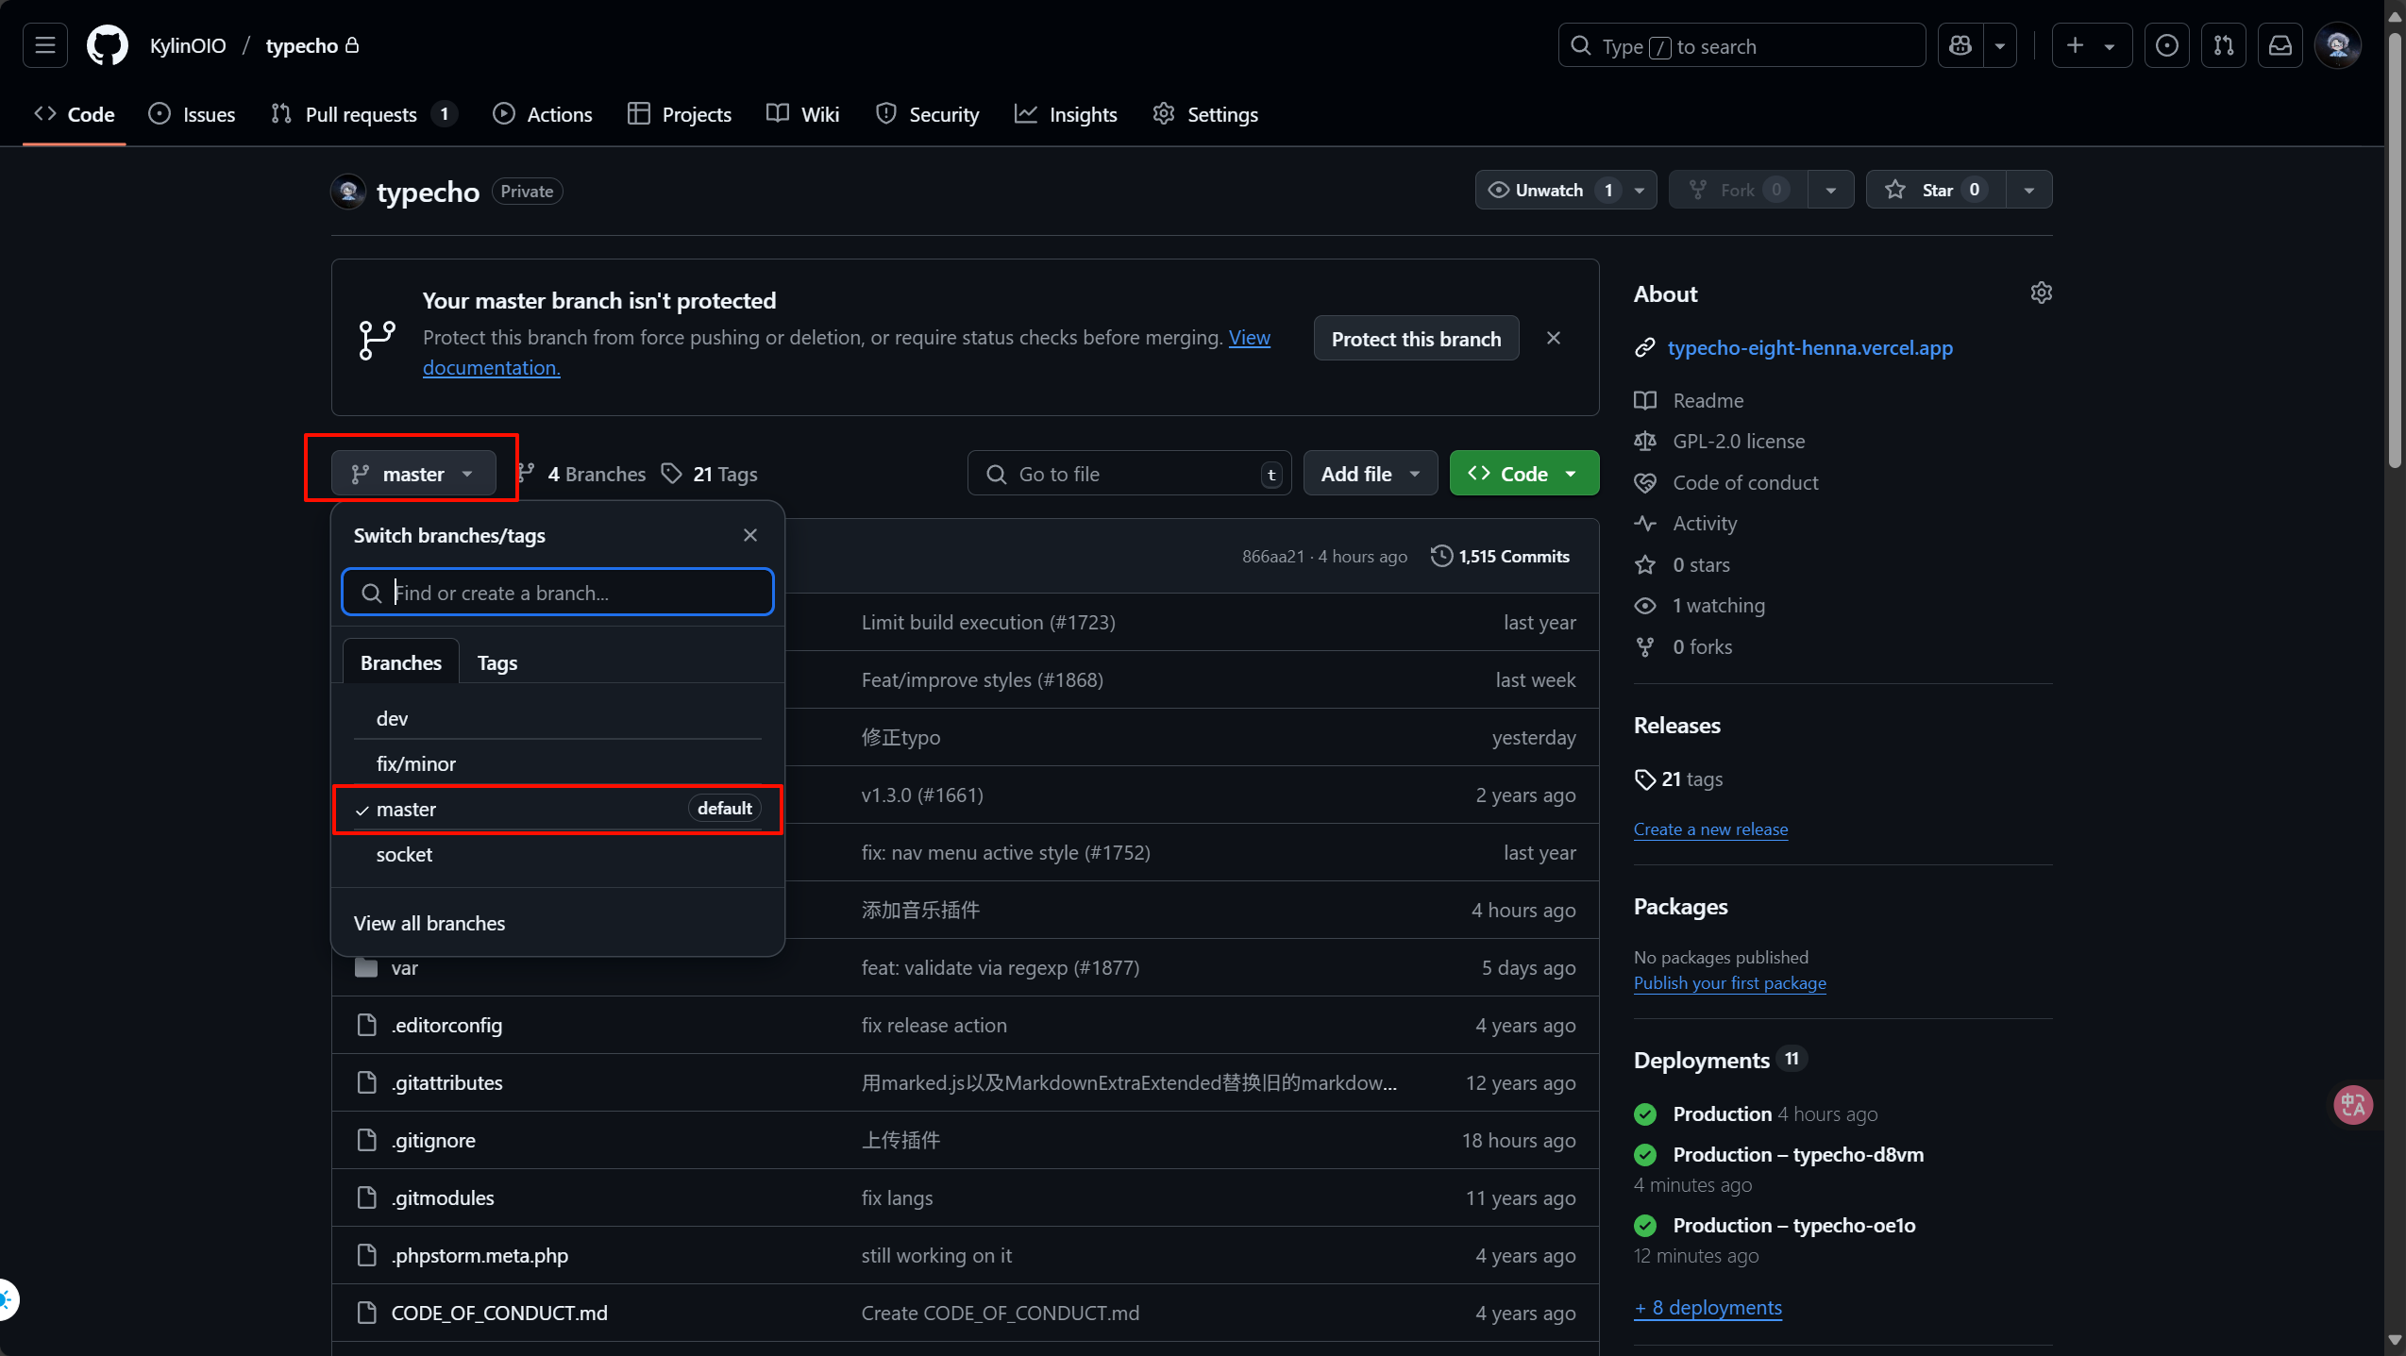
Task: Edit About details via gear icon
Action: click(x=2041, y=293)
